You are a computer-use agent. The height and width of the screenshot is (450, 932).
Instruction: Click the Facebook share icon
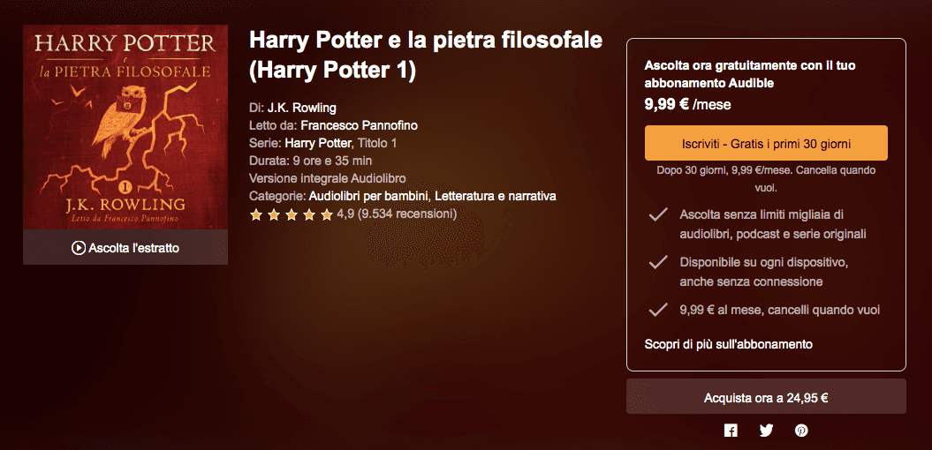[x=731, y=431]
